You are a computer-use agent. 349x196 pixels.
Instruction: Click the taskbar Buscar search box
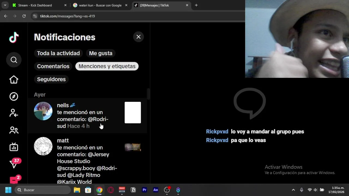click(x=43, y=190)
